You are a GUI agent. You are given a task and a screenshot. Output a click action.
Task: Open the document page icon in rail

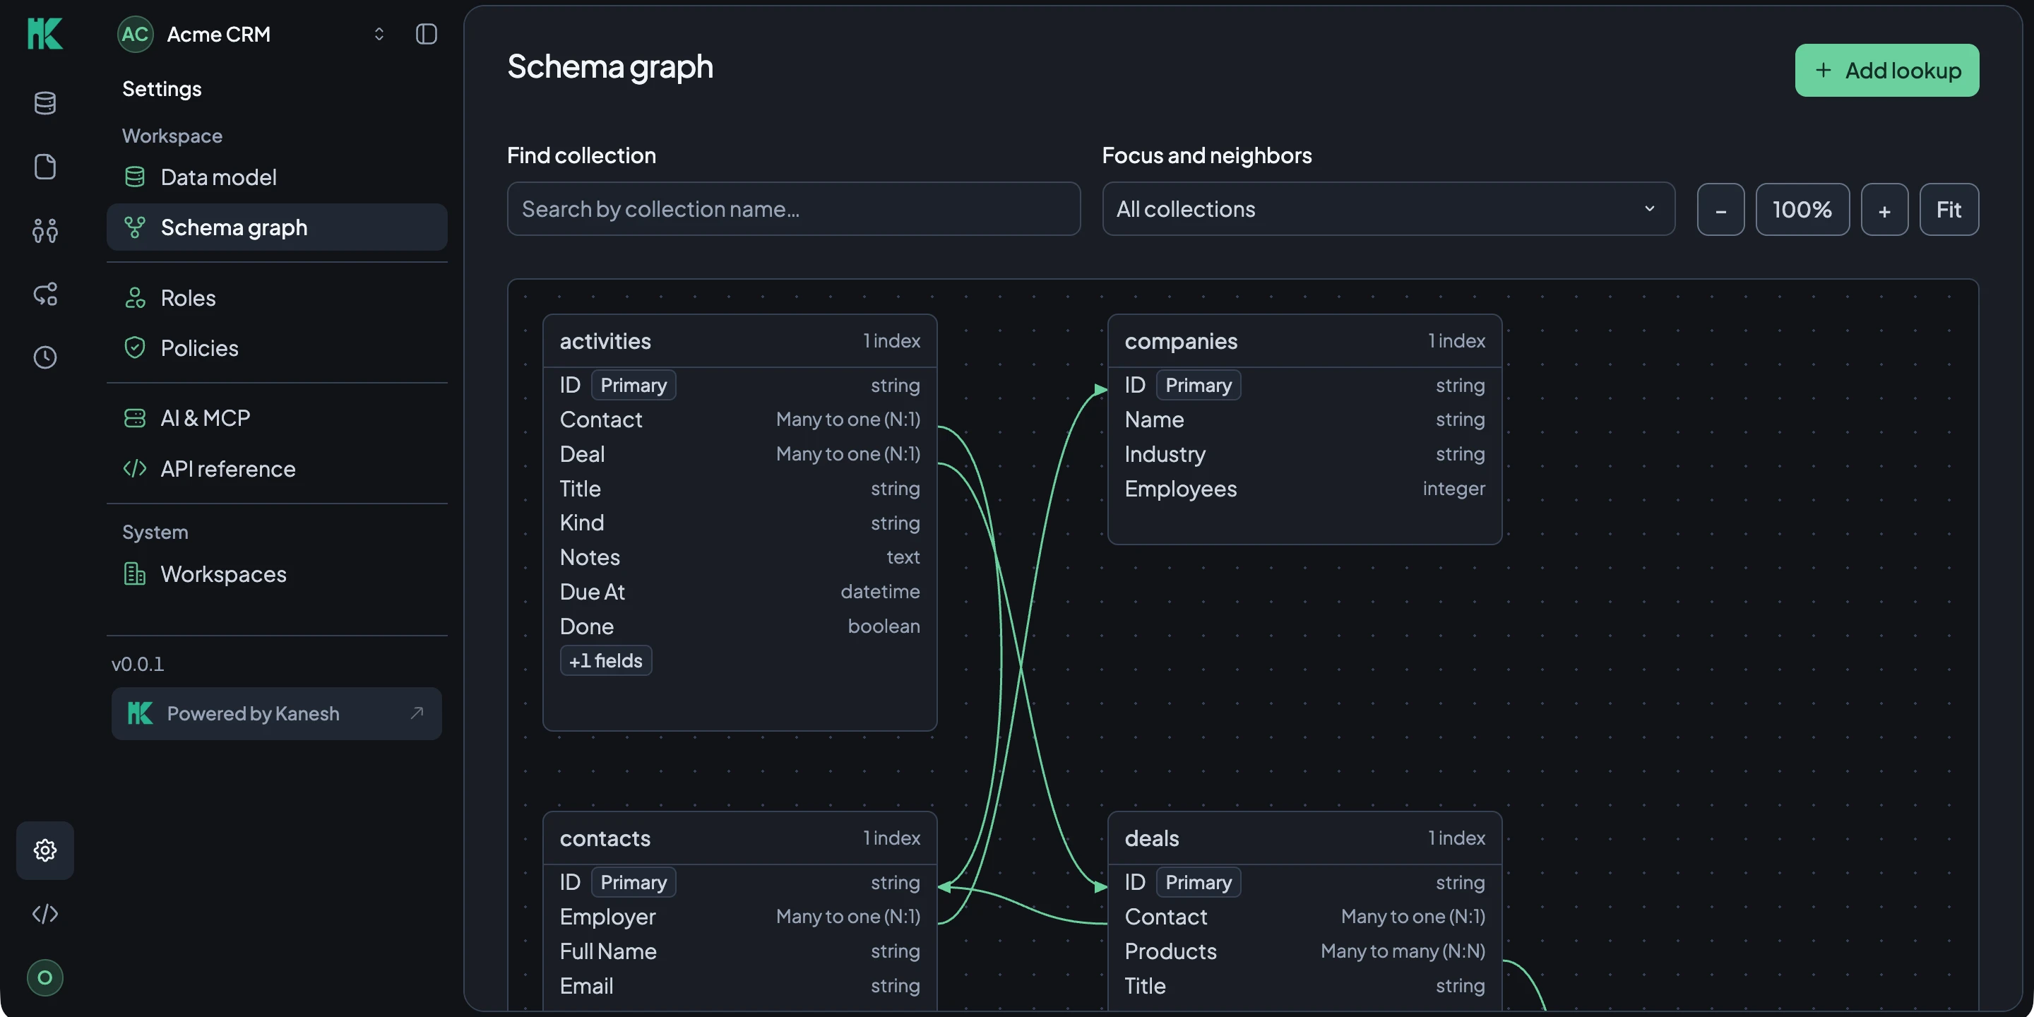click(x=45, y=167)
